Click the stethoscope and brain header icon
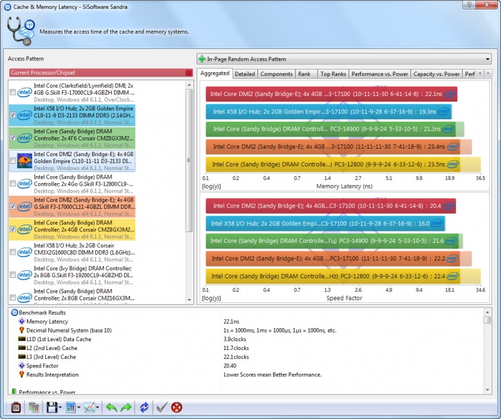 tap(21, 31)
